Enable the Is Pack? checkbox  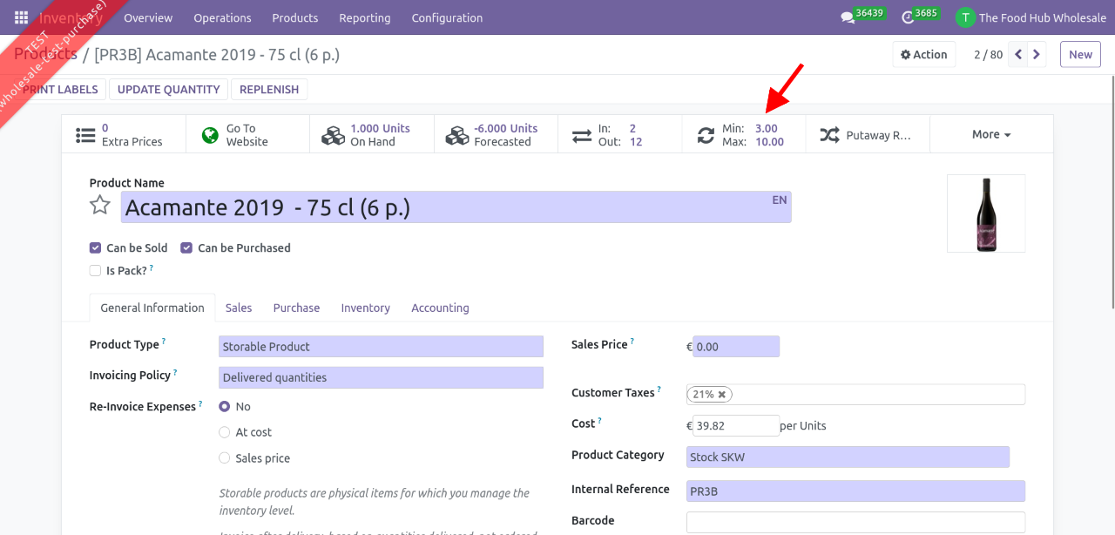click(x=95, y=271)
